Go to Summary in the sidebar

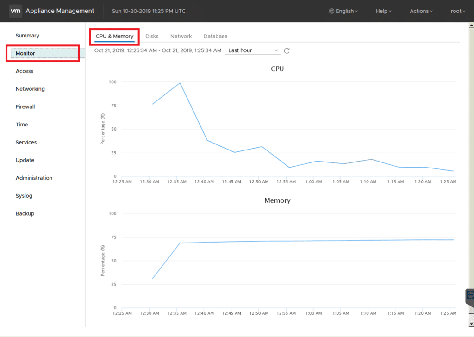click(x=27, y=36)
